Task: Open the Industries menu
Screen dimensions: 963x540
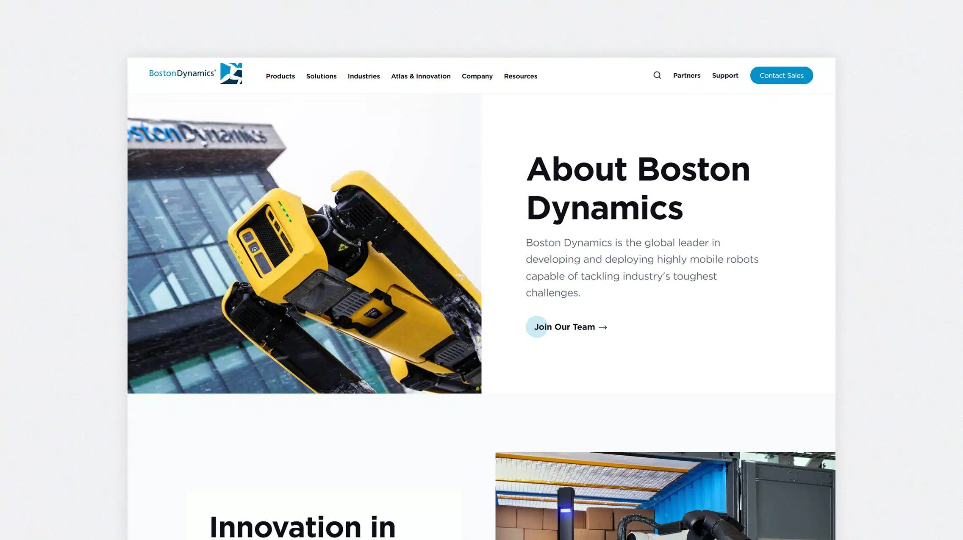Action: pos(364,76)
